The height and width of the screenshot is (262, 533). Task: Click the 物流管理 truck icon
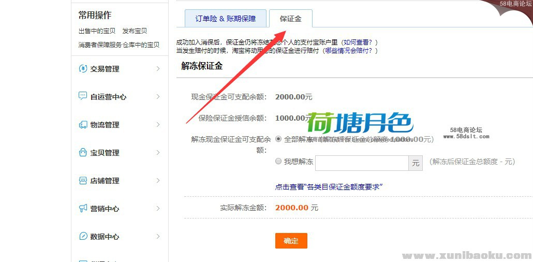(83, 125)
